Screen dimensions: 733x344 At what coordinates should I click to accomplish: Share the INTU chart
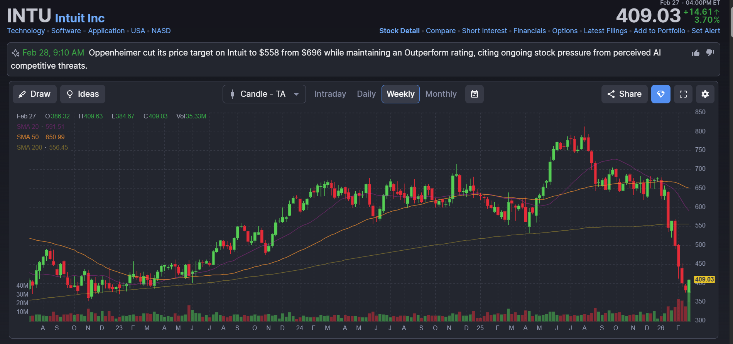625,94
